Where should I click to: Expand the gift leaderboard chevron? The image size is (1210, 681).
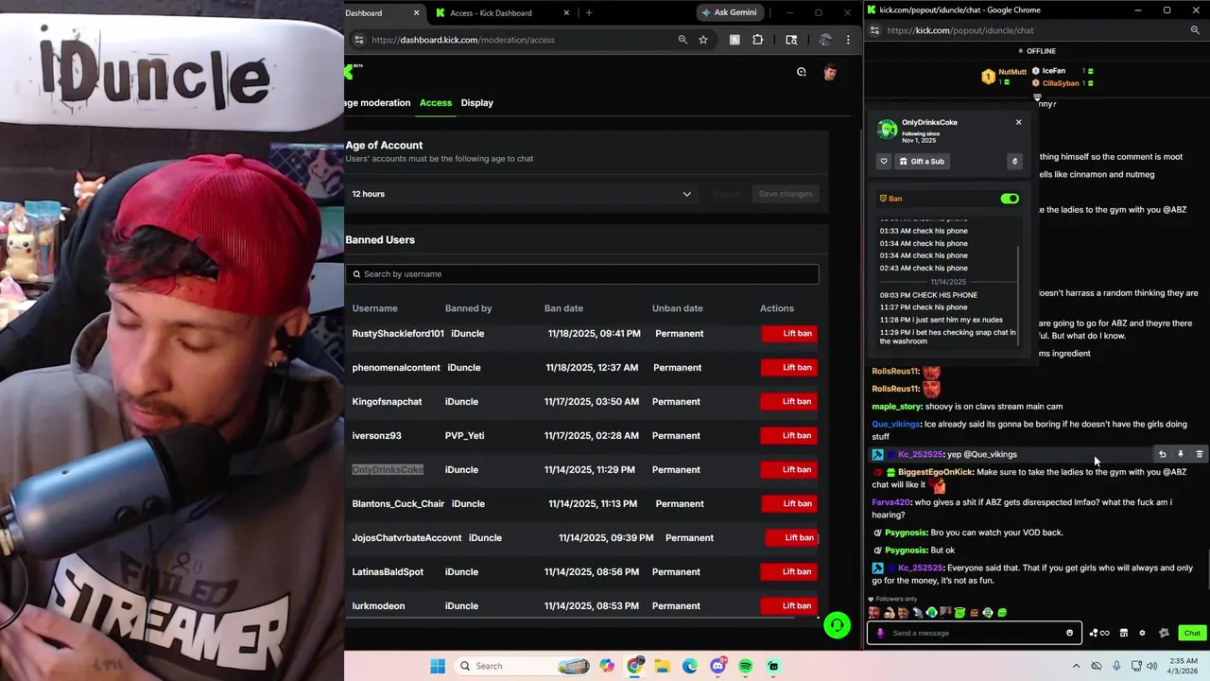(x=1037, y=97)
